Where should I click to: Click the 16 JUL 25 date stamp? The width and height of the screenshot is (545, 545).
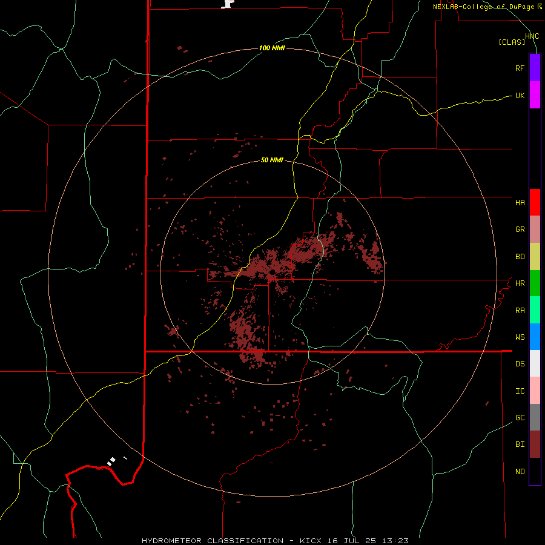(352, 541)
